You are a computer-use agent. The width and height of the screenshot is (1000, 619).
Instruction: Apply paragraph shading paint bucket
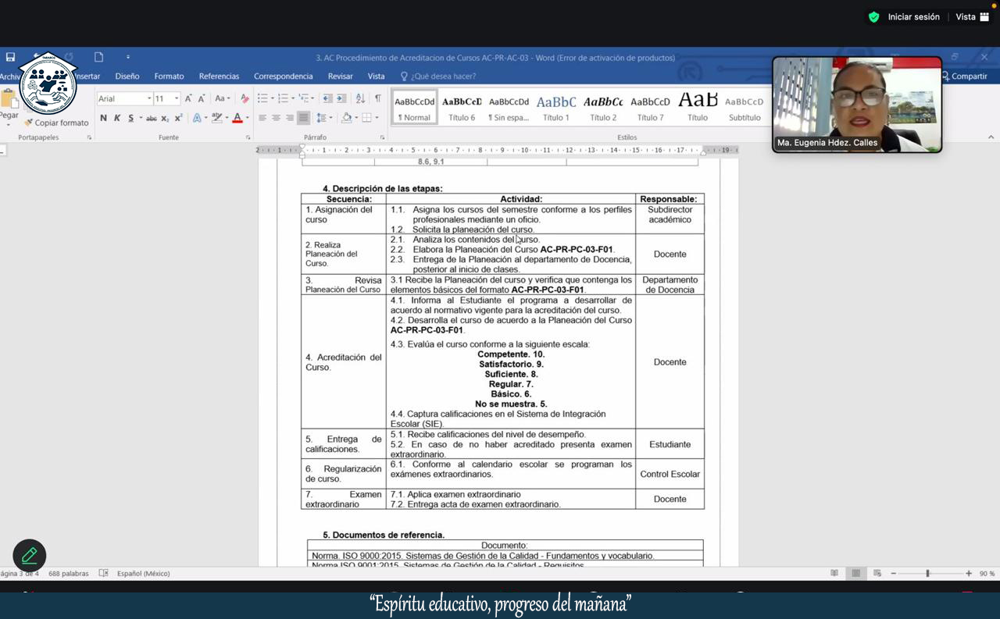pos(347,118)
